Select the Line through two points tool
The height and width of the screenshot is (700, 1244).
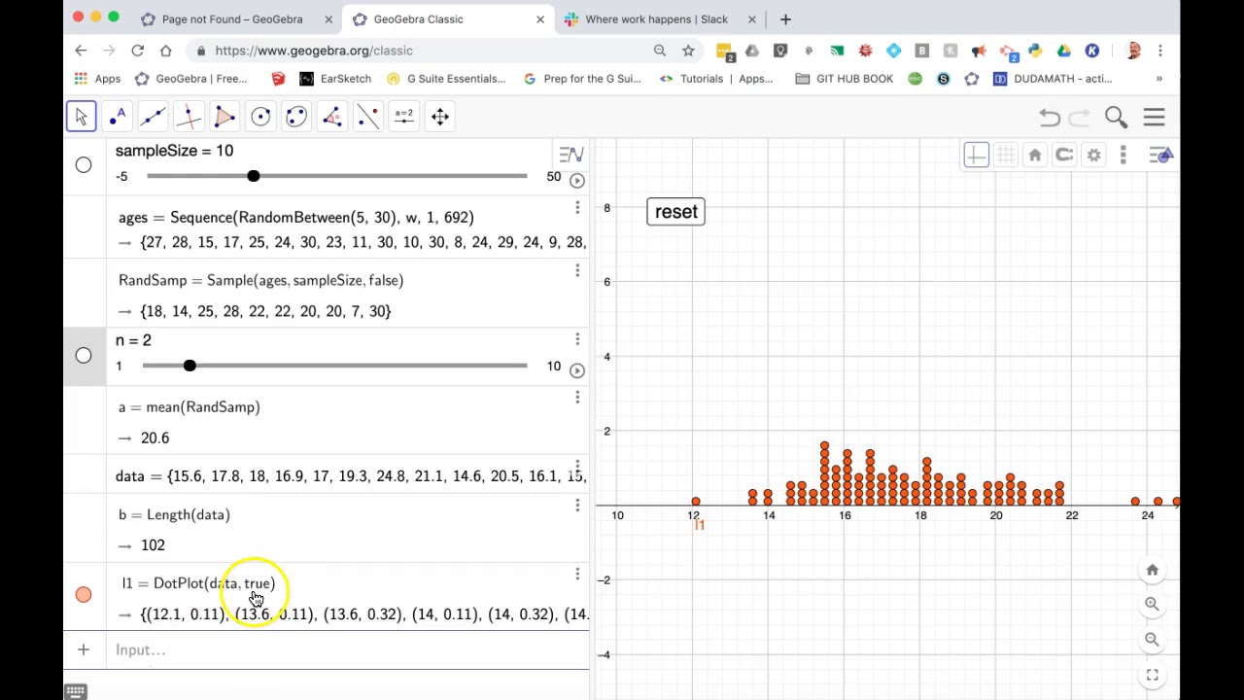pyautogui.click(x=153, y=117)
